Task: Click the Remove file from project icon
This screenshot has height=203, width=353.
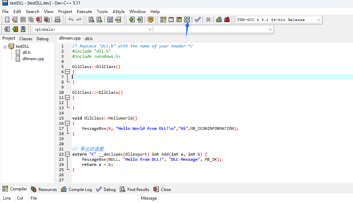Action: point(140,20)
